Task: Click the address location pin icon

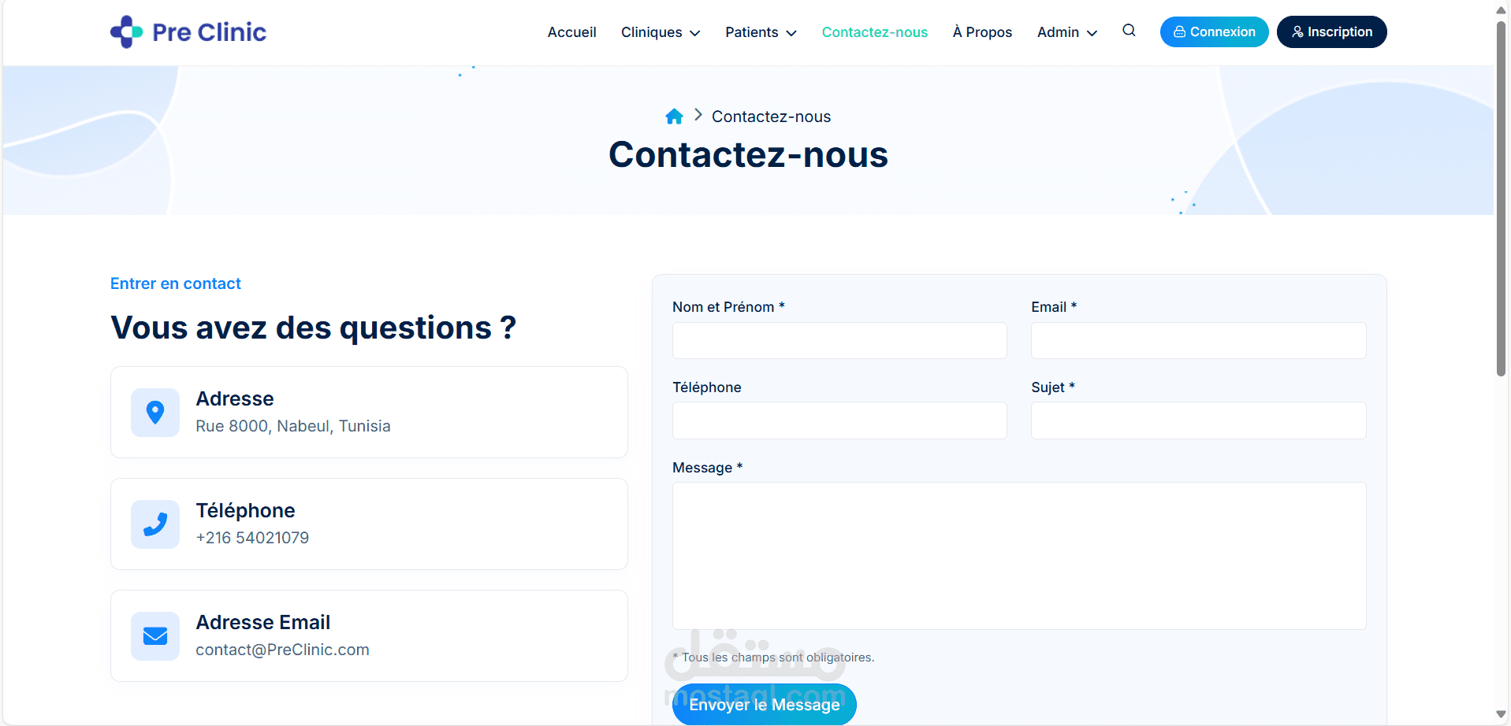Action: 155,413
